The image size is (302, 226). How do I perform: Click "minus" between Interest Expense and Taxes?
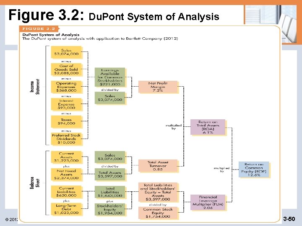click(66, 113)
